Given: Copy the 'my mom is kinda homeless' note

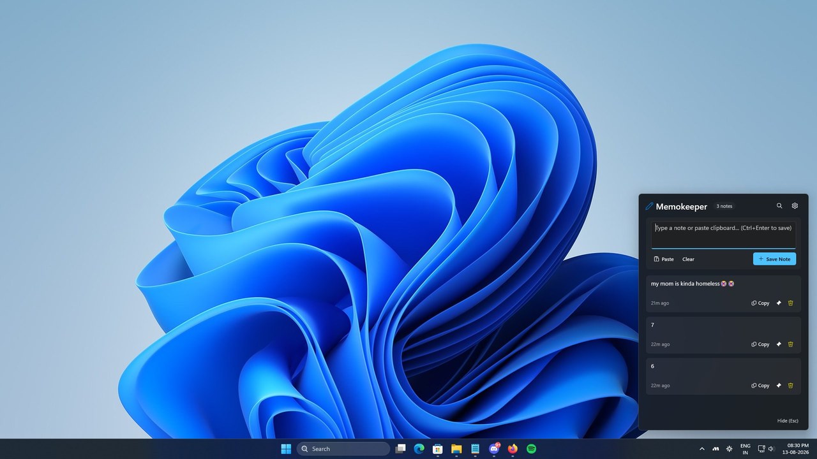Looking at the screenshot, I should (760, 303).
